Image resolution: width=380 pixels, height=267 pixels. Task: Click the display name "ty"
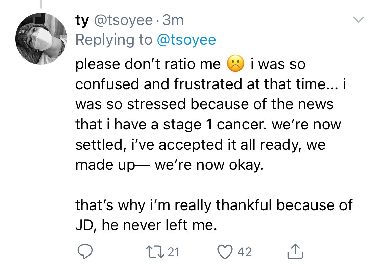[x=82, y=21]
